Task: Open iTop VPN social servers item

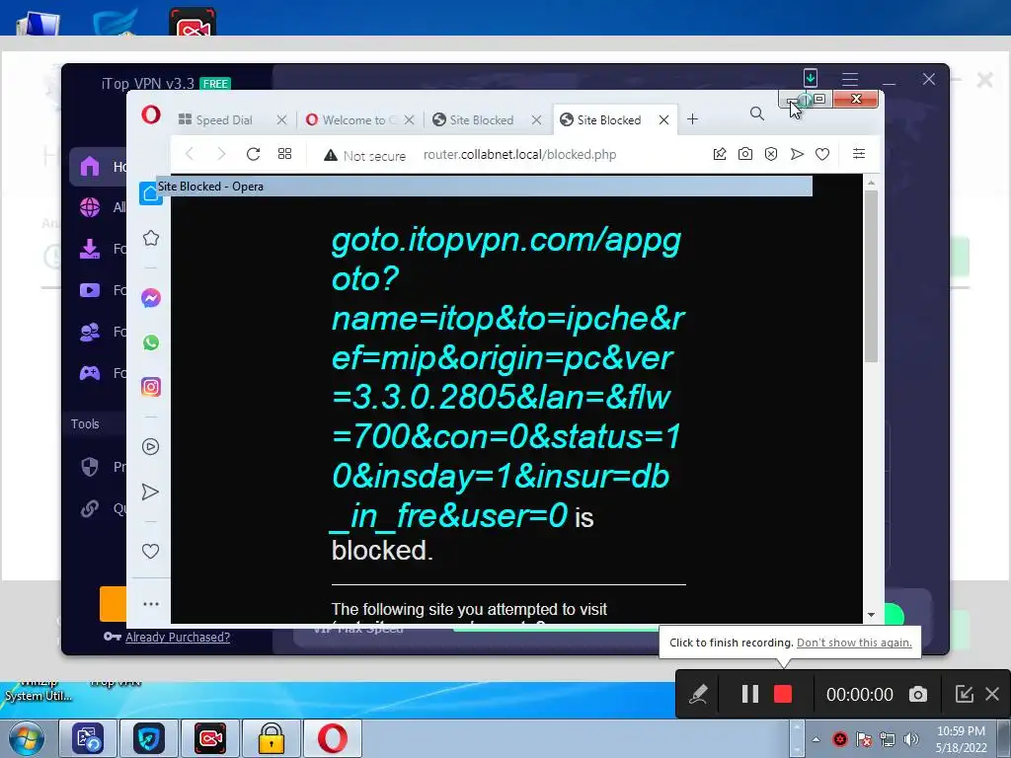Action: pyautogui.click(x=90, y=332)
